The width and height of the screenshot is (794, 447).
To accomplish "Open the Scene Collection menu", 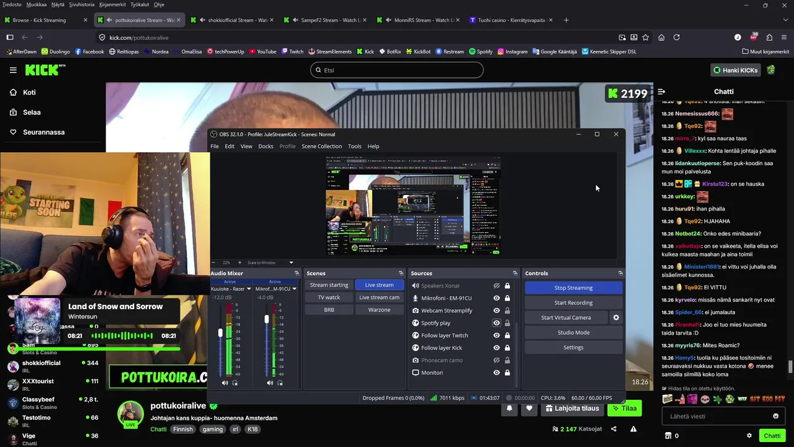I will point(321,146).
